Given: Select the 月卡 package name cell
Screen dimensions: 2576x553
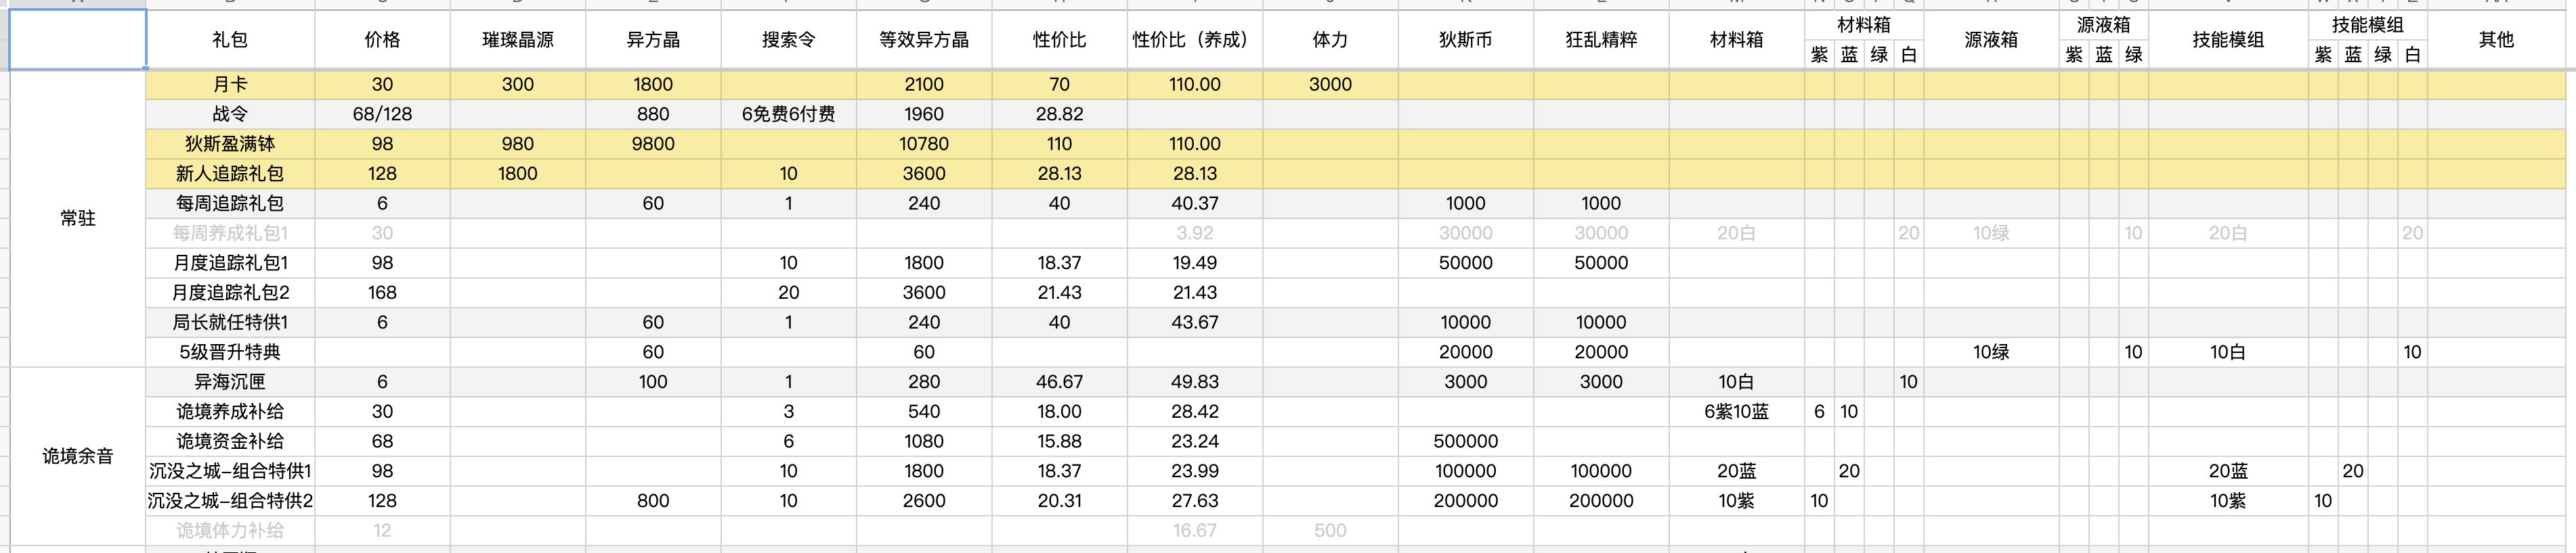Looking at the screenshot, I should [230, 85].
